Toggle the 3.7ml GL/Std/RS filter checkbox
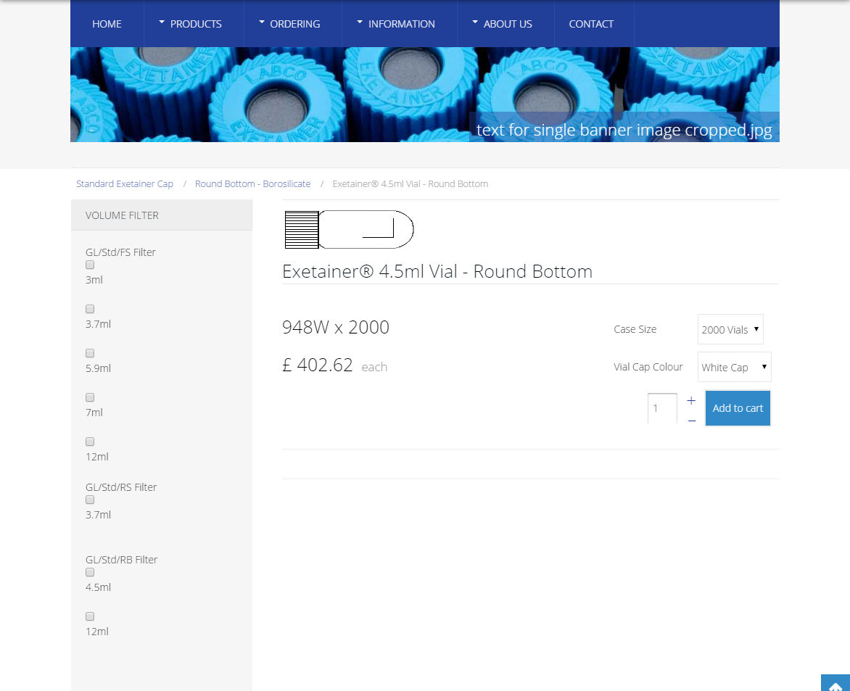This screenshot has height=691, width=850. (90, 500)
